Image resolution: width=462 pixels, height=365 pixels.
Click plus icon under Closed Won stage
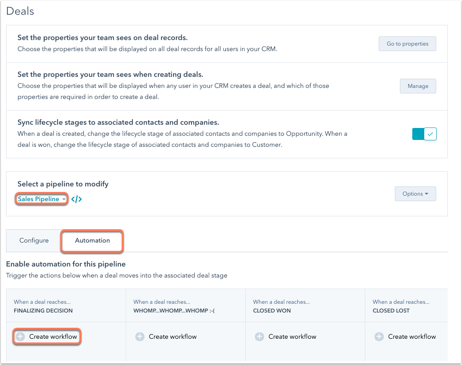(x=259, y=336)
